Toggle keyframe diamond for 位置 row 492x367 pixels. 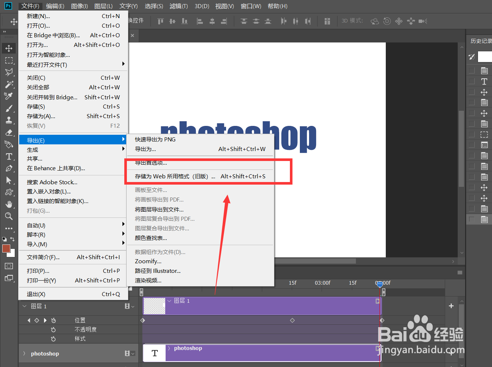(x=37, y=320)
